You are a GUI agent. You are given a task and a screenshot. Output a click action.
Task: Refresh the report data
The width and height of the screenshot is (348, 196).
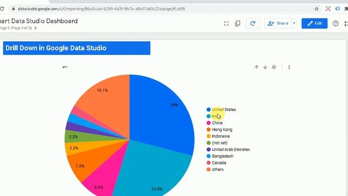(252, 23)
